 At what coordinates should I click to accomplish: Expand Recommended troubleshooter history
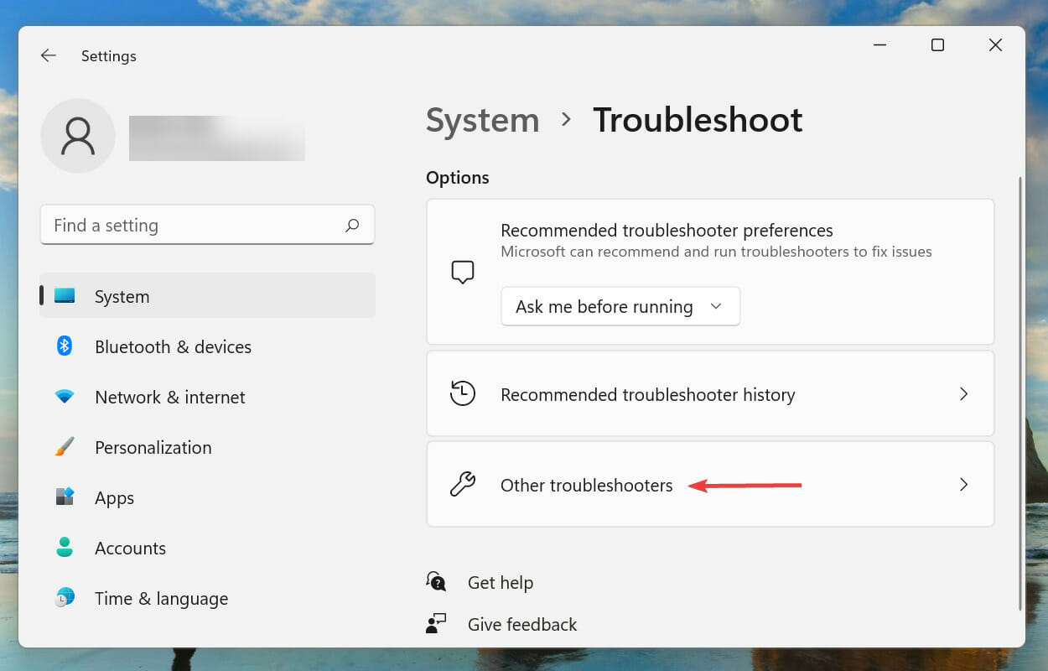point(710,393)
